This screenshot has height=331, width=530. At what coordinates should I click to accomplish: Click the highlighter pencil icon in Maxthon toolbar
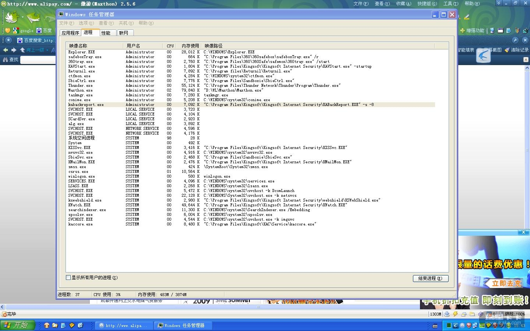tap(467, 17)
